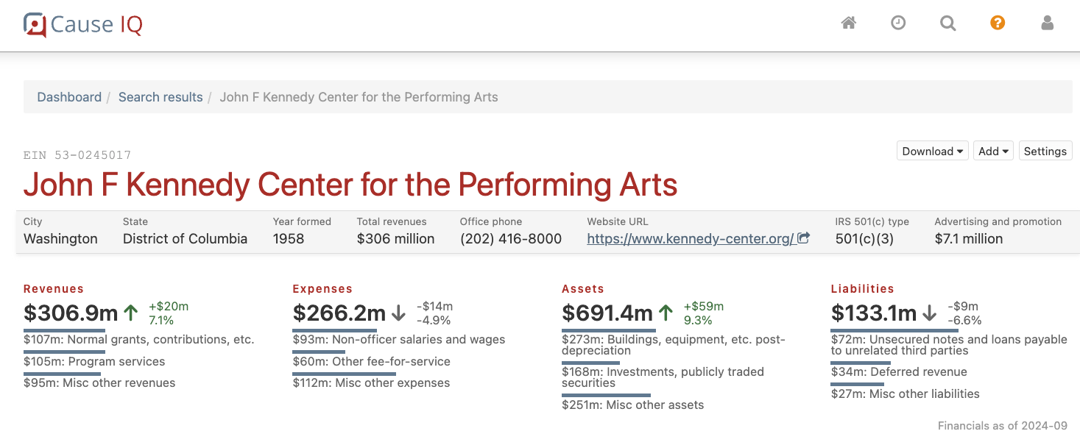Select the $691.4m assets figure

607,313
